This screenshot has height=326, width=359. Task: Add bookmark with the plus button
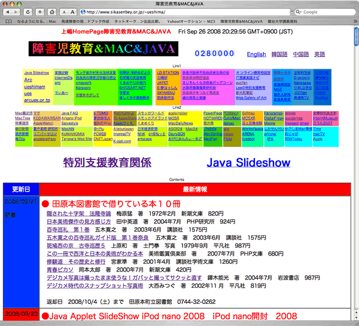[40, 12]
